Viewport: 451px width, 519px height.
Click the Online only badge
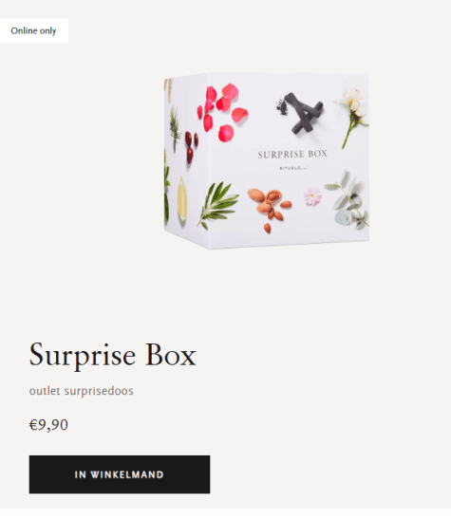[x=34, y=30]
